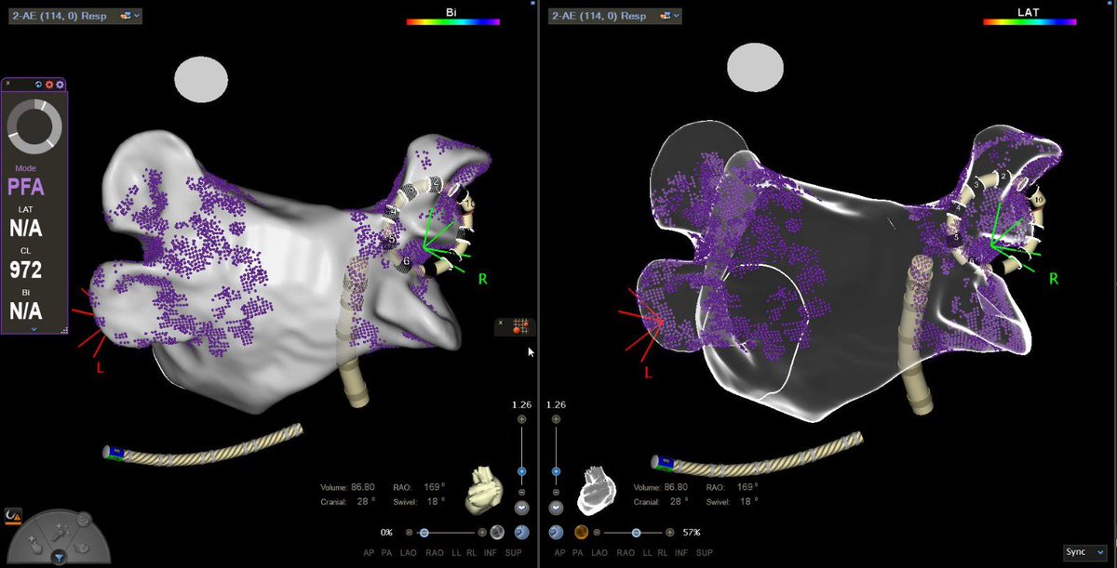
Task: Close the PFA mode panel
Action: [7, 84]
